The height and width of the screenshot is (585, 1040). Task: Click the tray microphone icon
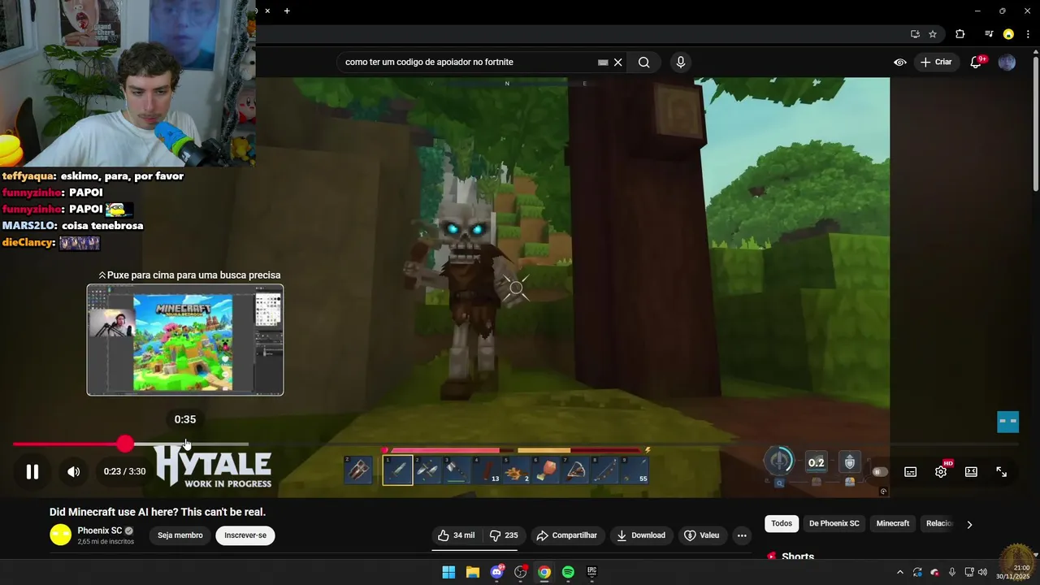951,572
